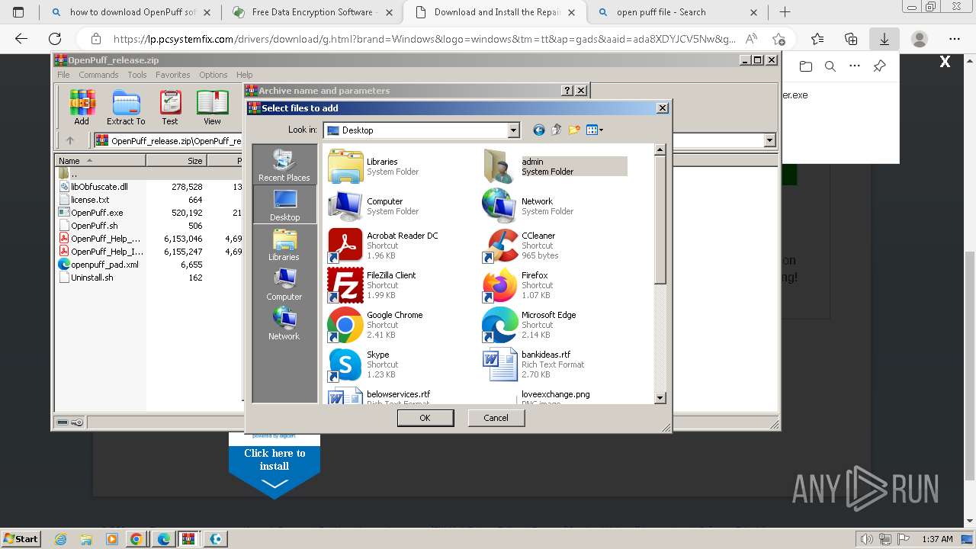The image size is (976, 549).
Task: Refresh the Edge page
Action: [55, 39]
